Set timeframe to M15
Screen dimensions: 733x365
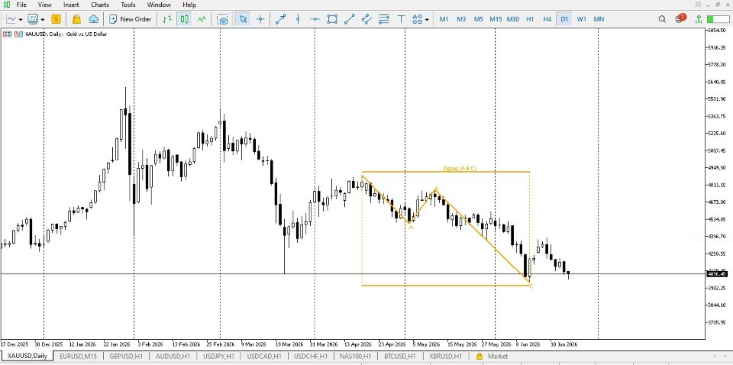pos(496,19)
